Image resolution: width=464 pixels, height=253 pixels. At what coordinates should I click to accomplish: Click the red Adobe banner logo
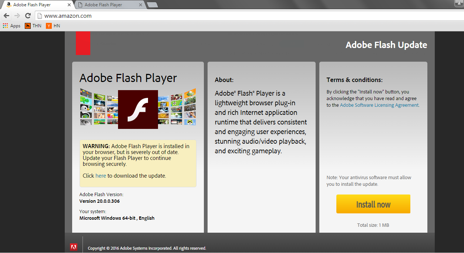tap(83, 43)
